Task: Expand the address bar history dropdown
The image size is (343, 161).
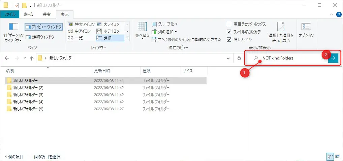Action: pos(228,58)
